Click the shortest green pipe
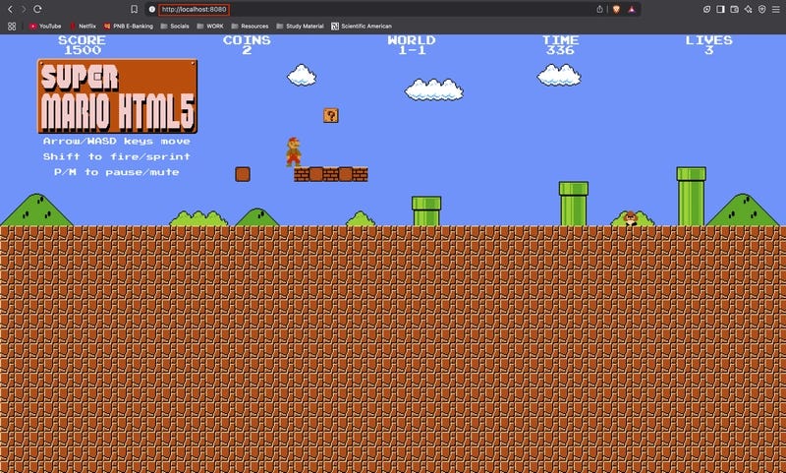 click(426, 210)
